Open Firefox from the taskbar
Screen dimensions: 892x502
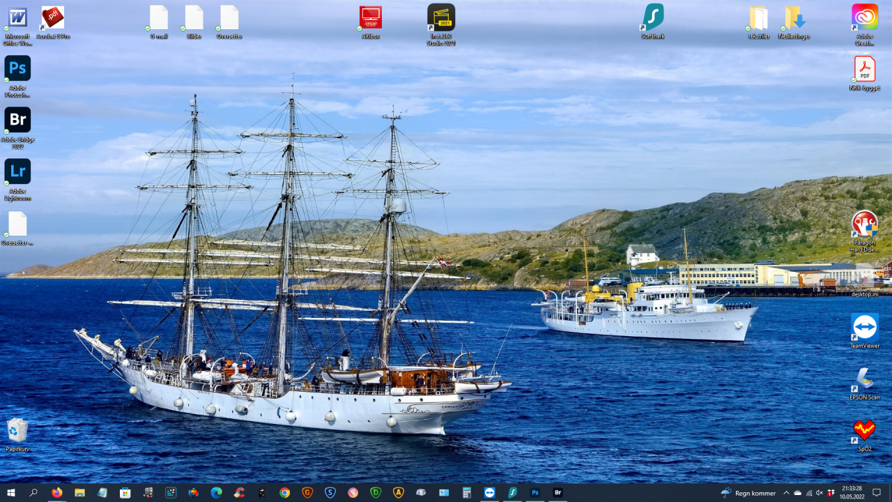point(56,492)
